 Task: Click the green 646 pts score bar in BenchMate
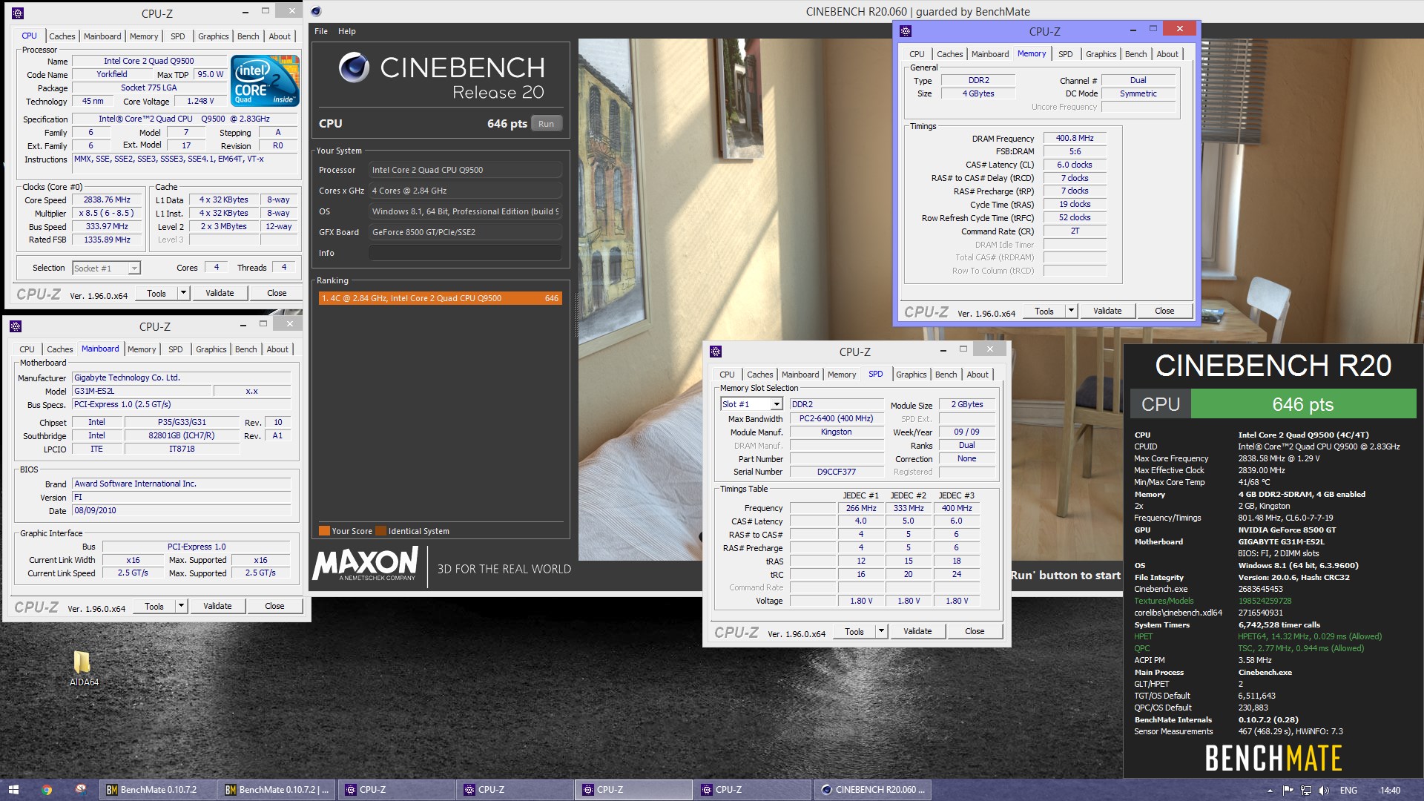[1303, 404]
